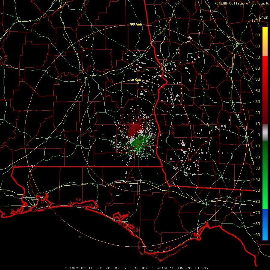The image size is (270, 270).
Task: Click the positive 20 value on the velocity scale
Action: [258, 113]
